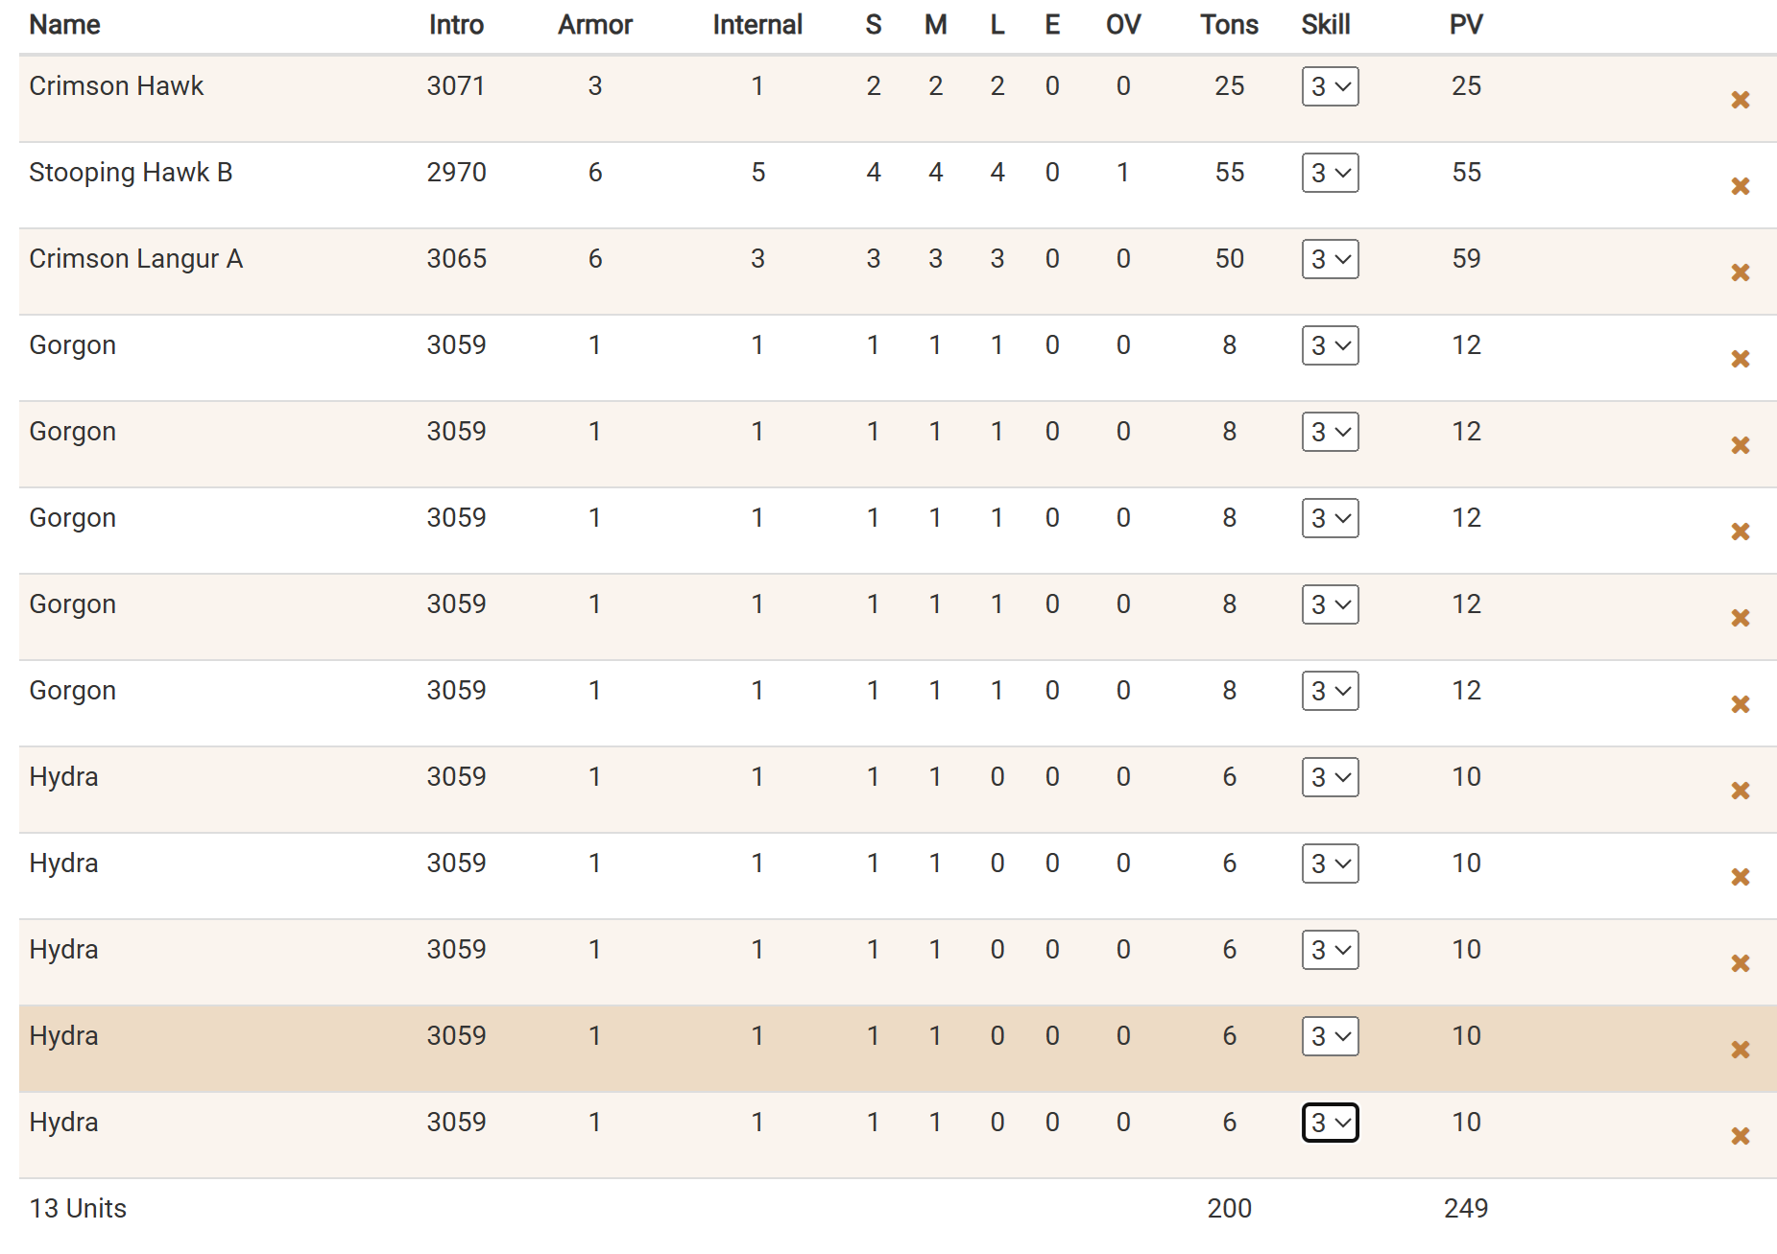Viewport: 1777px width, 1254px height.
Task: Sort table by Name column header
Action: coord(64,25)
